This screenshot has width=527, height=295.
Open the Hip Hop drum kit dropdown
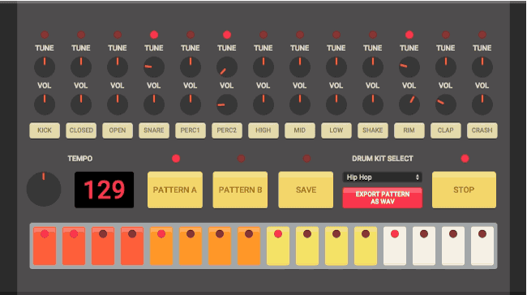[x=382, y=177]
